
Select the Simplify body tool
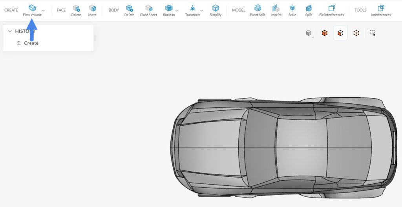point(216,11)
